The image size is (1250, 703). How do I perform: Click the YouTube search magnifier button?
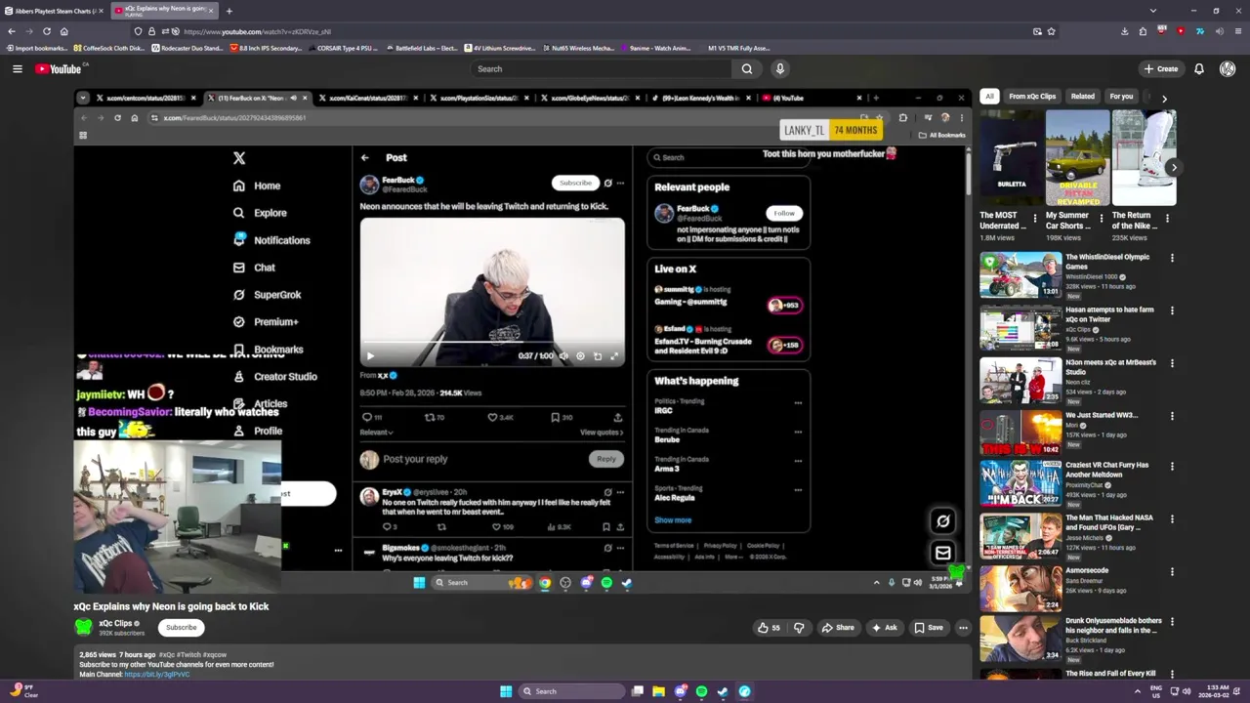(x=747, y=68)
